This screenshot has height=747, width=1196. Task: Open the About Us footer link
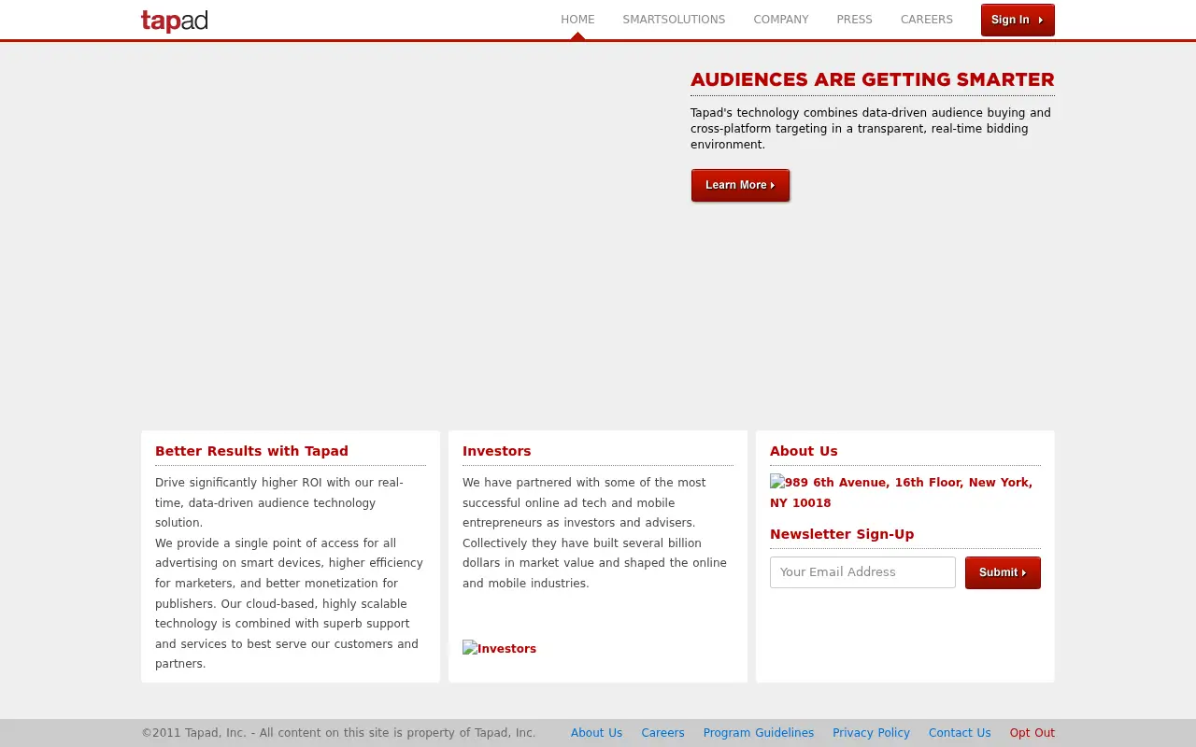(596, 733)
